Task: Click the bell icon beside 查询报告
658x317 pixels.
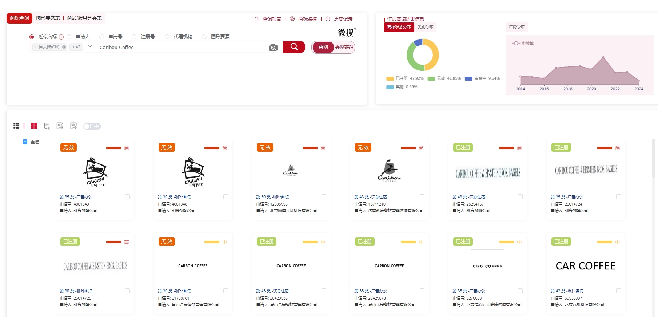Action: [x=256, y=19]
